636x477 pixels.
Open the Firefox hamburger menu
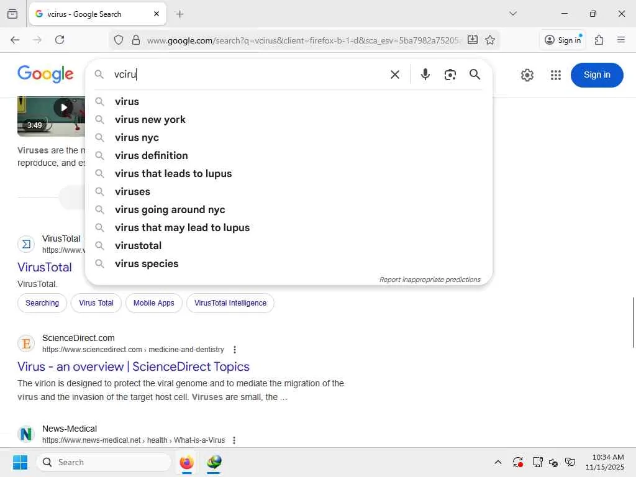[x=620, y=40]
